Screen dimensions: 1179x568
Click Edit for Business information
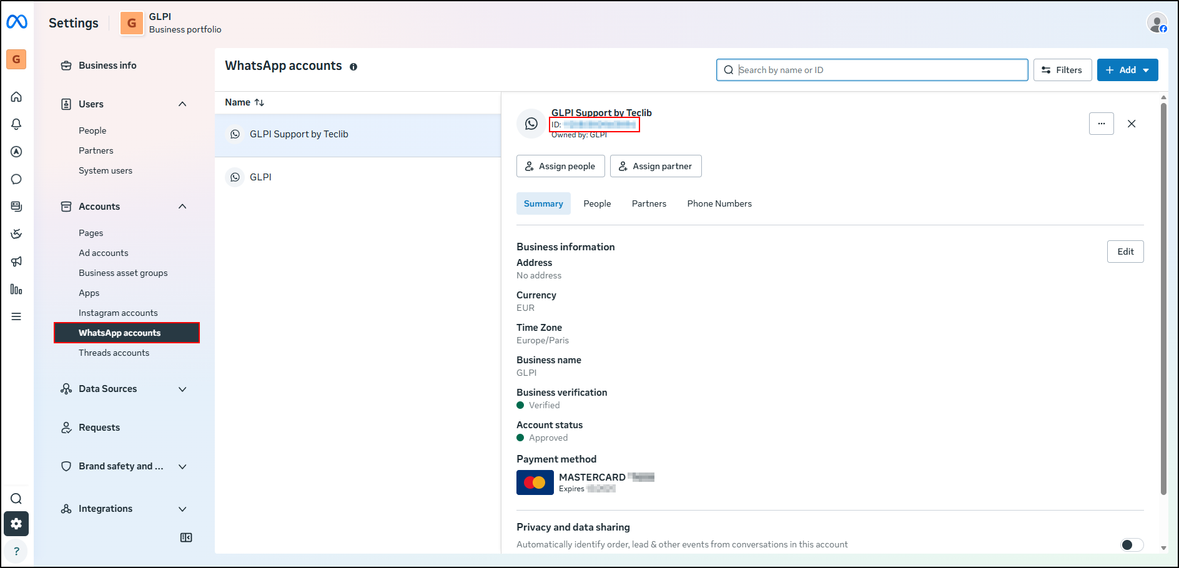1125,252
